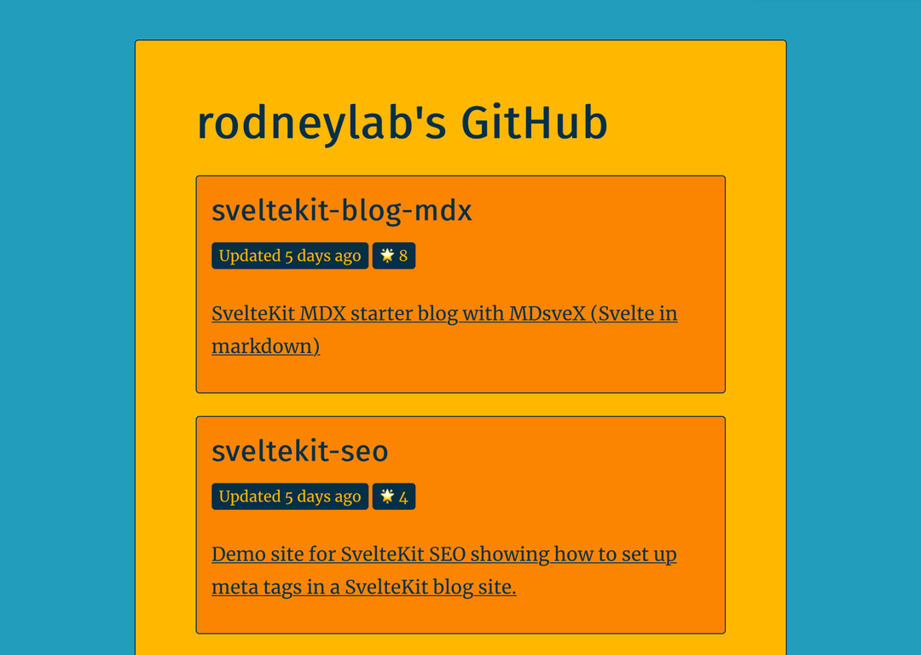Open the sveltekit-blog-mdx repository title
The image size is (921, 655).
click(341, 211)
